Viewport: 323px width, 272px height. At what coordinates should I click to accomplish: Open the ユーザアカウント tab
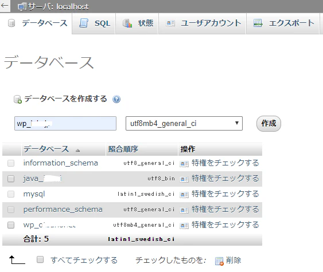pyautogui.click(x=203, y=23)
